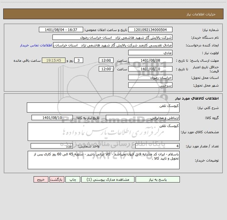
Task: Click the quantity field showing 4
Action: click(157, 146)
